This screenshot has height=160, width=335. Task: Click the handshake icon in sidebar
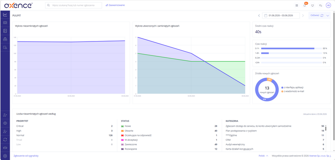5,148
